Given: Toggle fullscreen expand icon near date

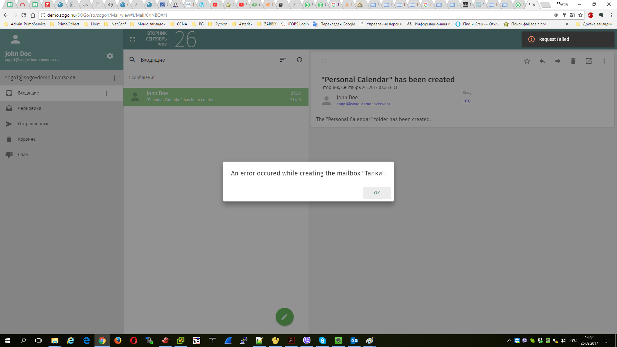Looking at the screenshot, I should [x=132, y=39].
